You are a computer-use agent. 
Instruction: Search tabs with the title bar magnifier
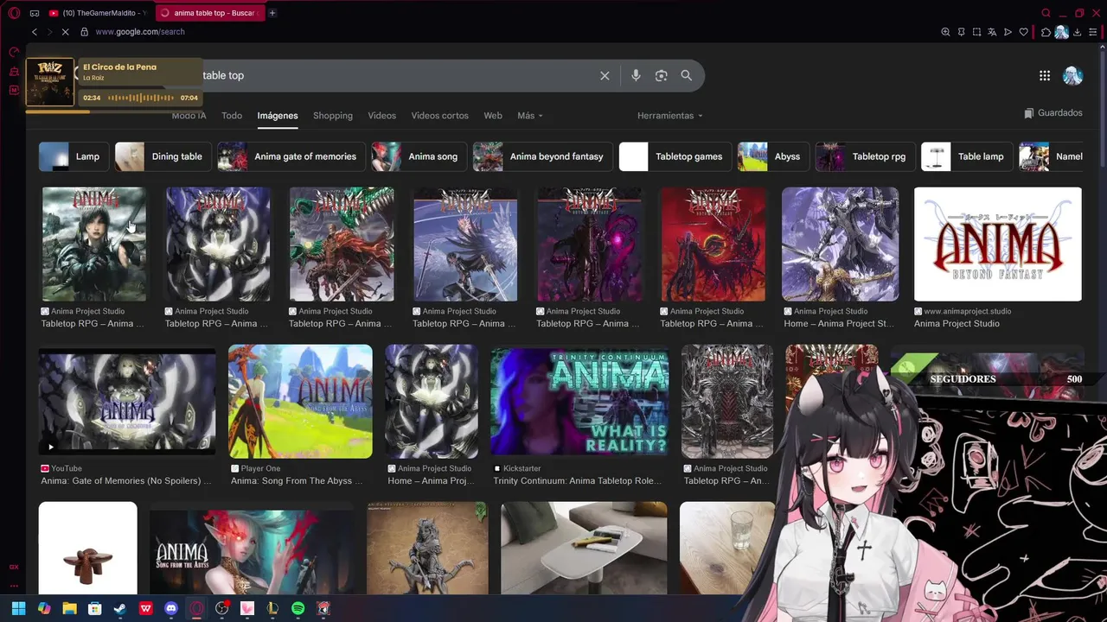coord(1046,13)
